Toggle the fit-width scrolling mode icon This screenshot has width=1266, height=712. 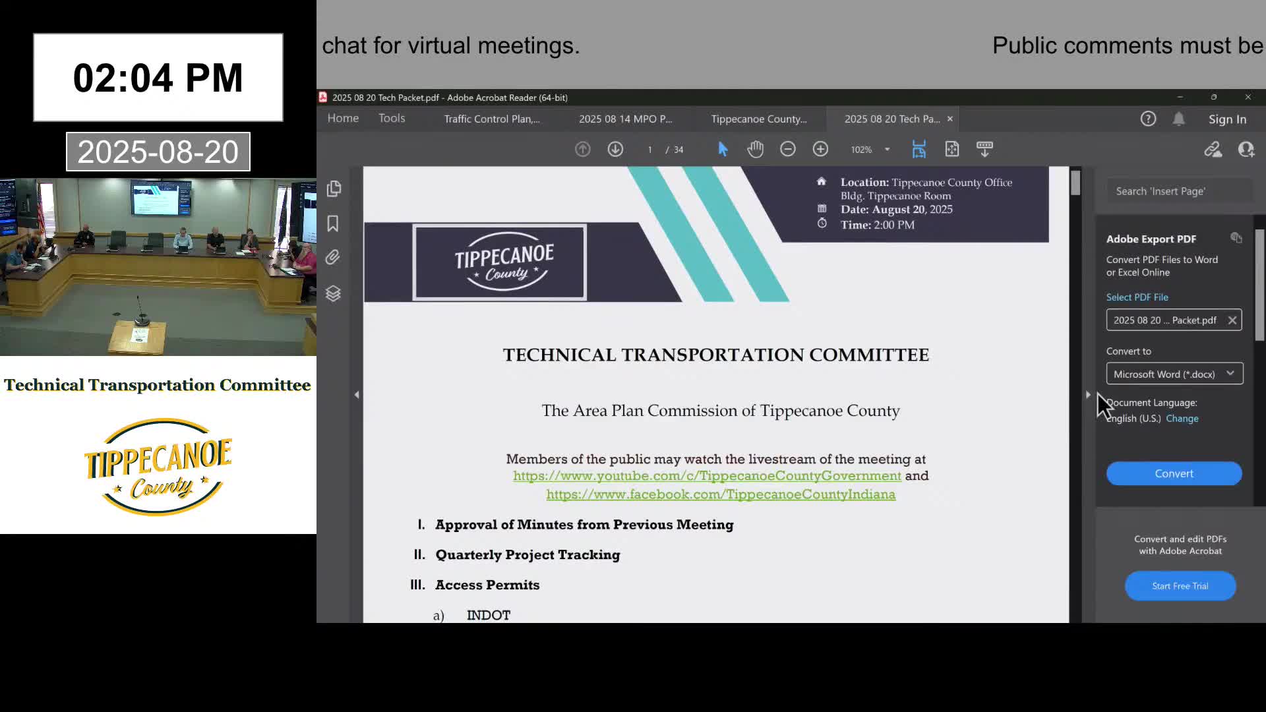pyautogui.click(x=919, y=150)
